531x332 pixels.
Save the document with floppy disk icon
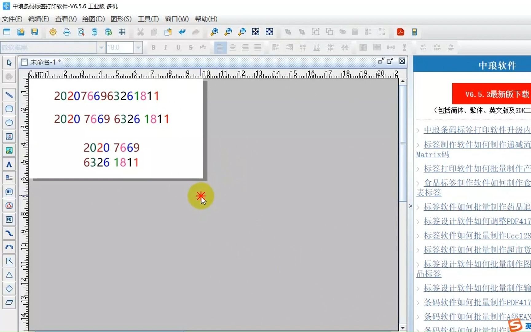(x=34, y=32)
